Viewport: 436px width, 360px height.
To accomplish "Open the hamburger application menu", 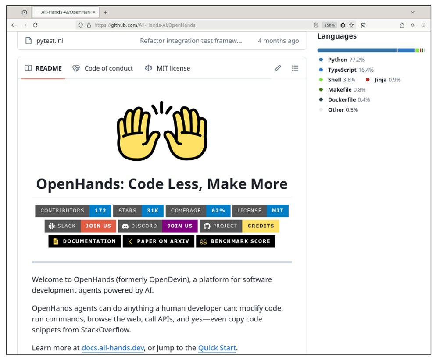I will point(423,25).
